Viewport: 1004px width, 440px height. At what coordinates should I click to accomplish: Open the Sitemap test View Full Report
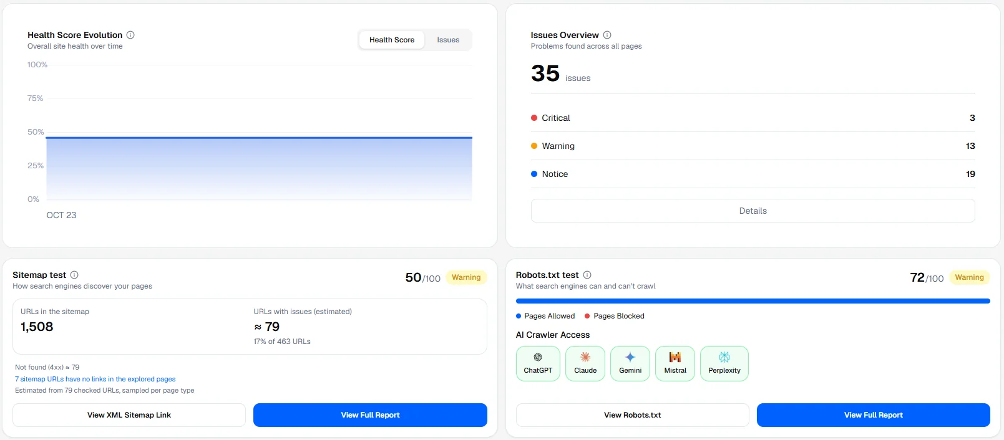[x=370, y=415]
